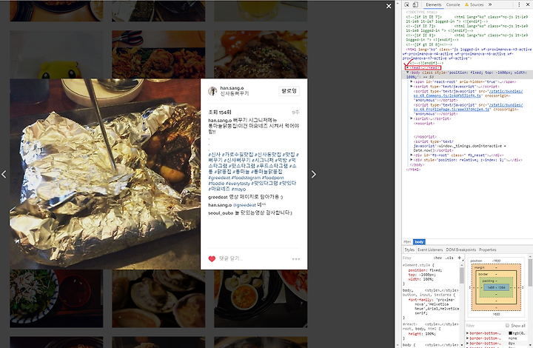Show more DevTools tabs chevron
Screen dimensions: 533x348
(490, 4)
